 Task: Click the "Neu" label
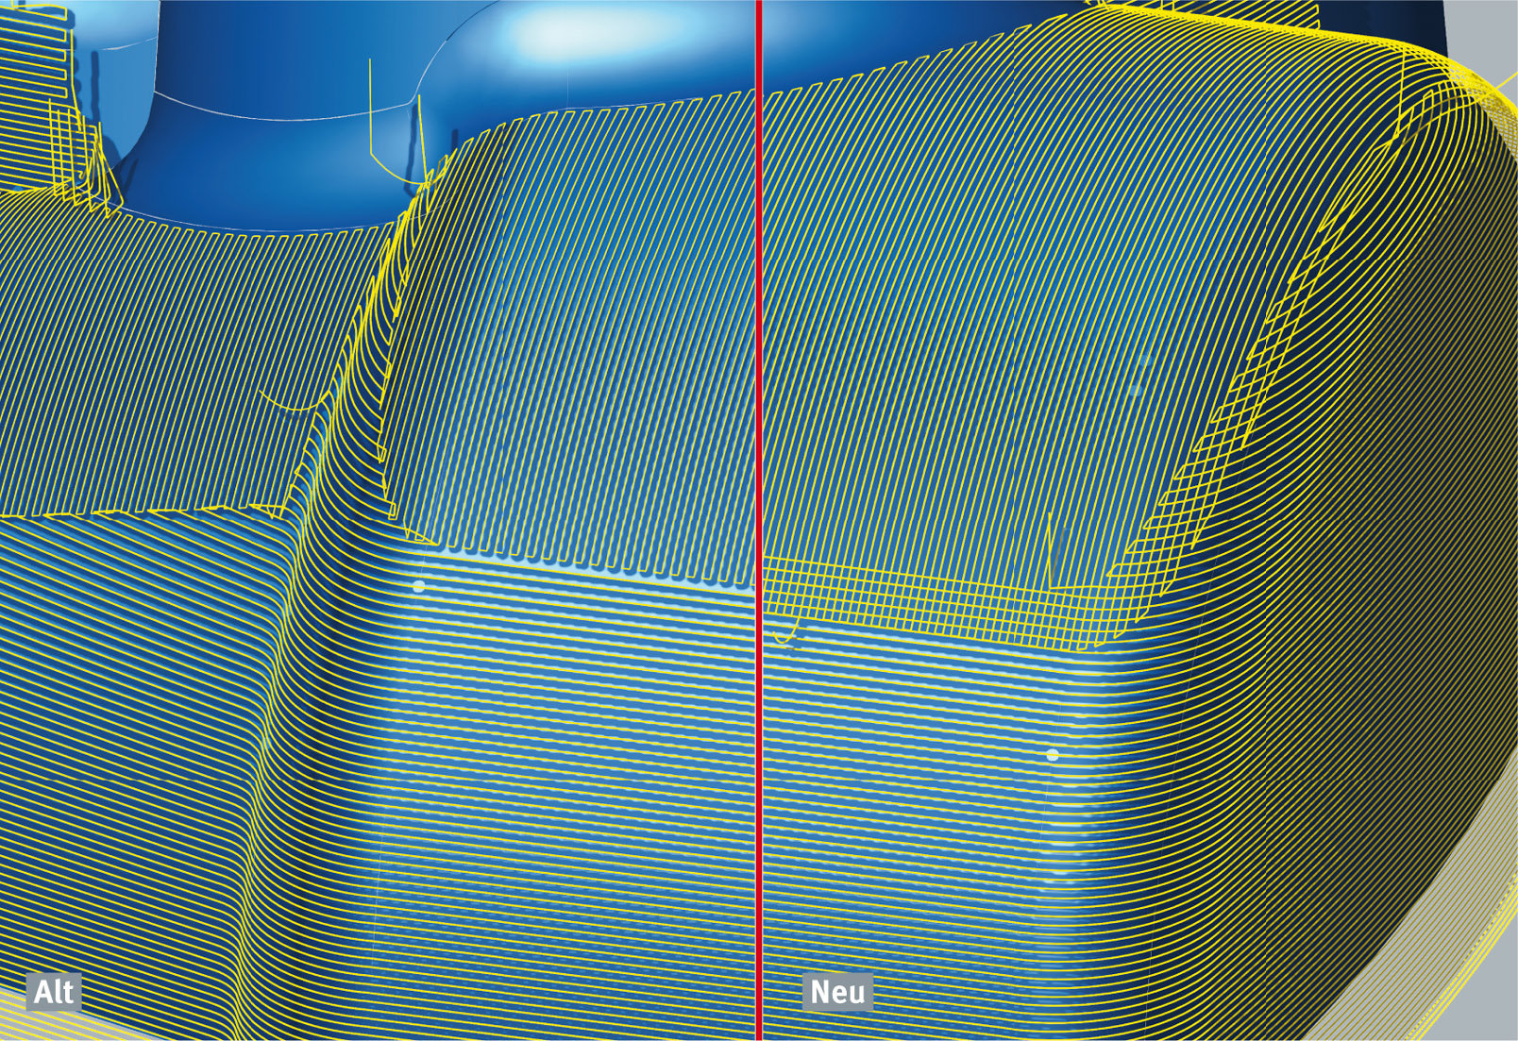click(x=837, y=992)
